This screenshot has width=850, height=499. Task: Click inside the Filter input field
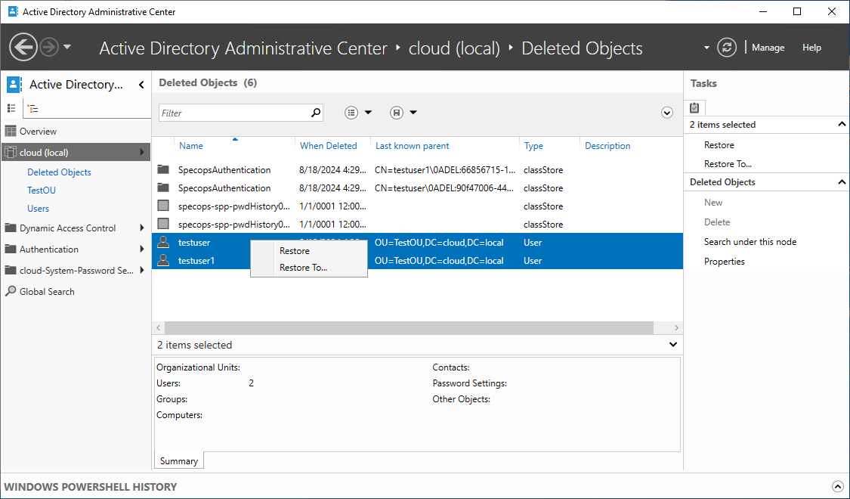234,113
